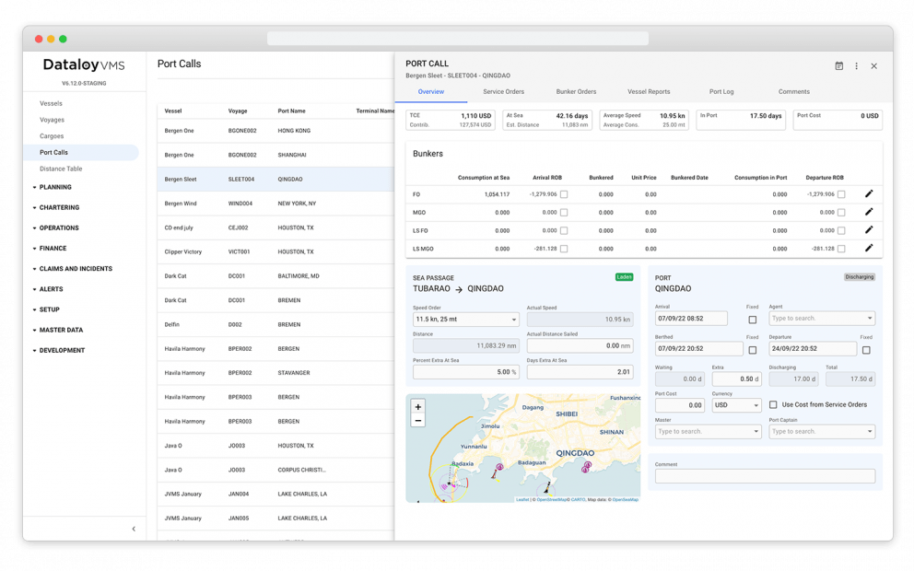The image size is (914, 571).
Task: Edit the MGO bunker row with the pencil icon
Action: pos(866,213)
